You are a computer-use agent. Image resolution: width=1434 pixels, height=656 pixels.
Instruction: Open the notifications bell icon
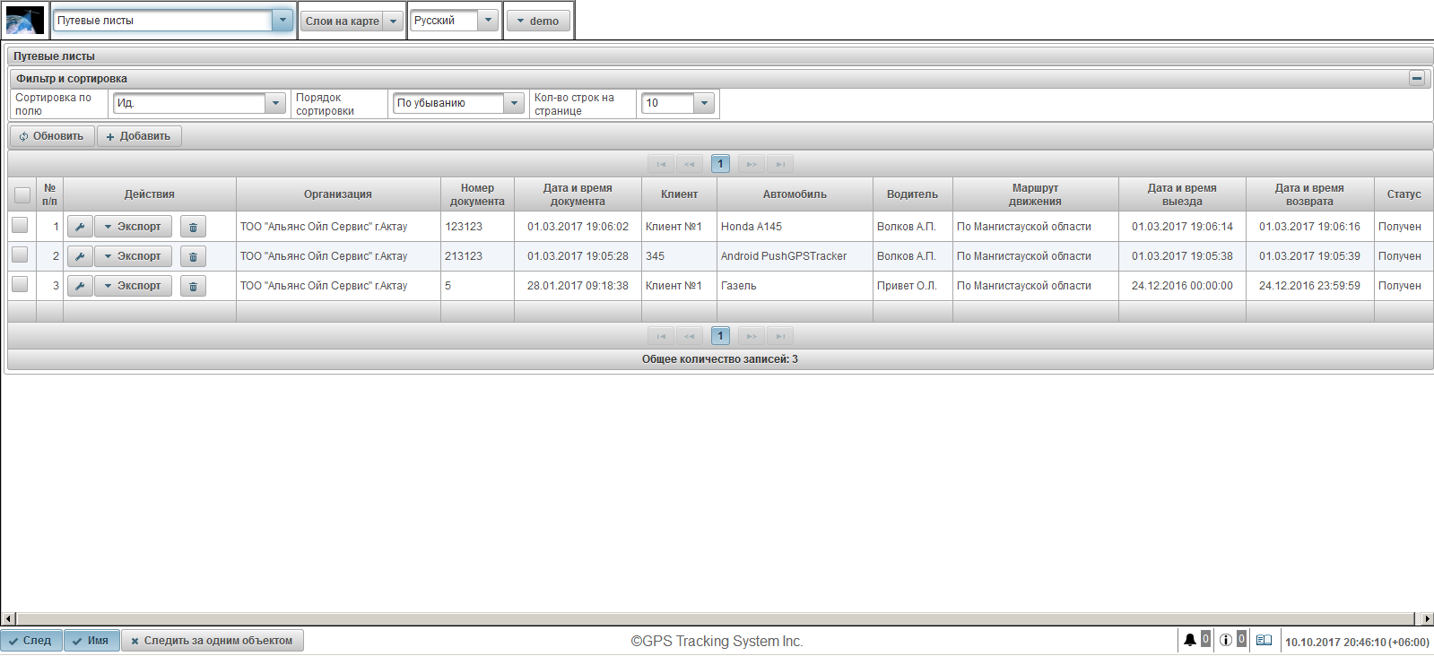pos(1190,640)
